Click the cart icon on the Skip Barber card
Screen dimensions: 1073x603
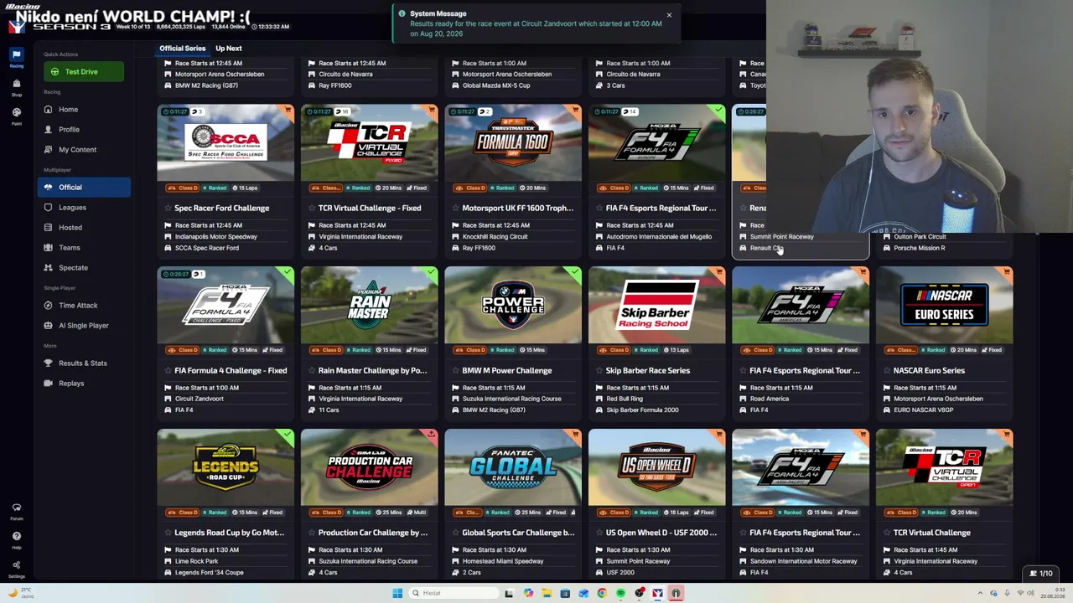(719, 272)
